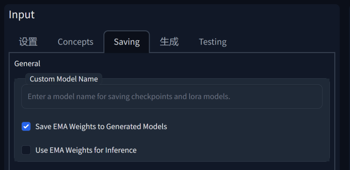
Task: Click the 'Save EMA Weights to Generated Models' label text
Action: (101, 126)
